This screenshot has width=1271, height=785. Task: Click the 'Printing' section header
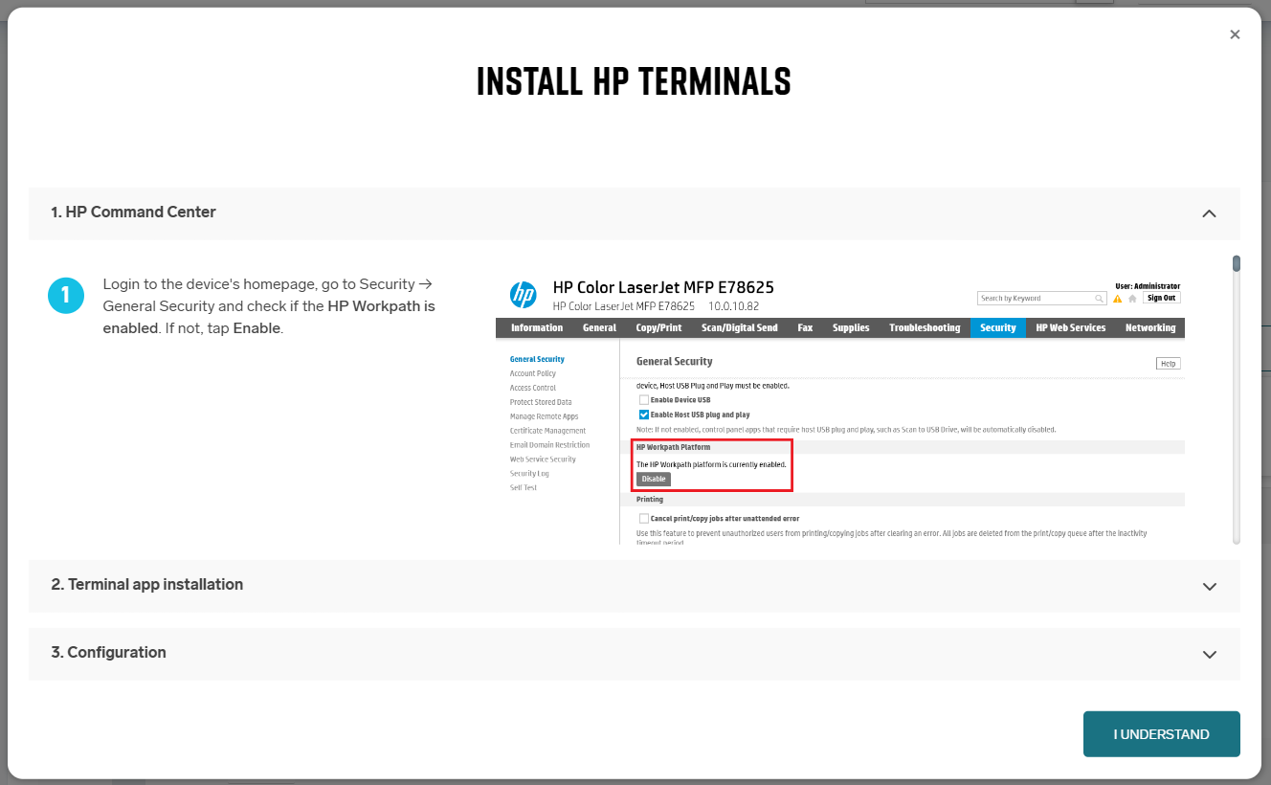pyautogui.click(x=650, y=500)
